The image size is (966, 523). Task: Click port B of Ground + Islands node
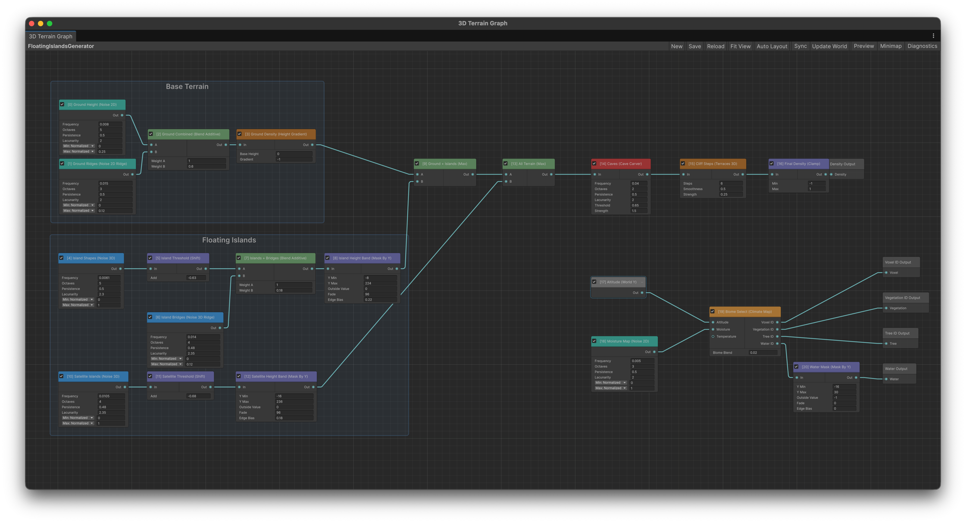417,182
